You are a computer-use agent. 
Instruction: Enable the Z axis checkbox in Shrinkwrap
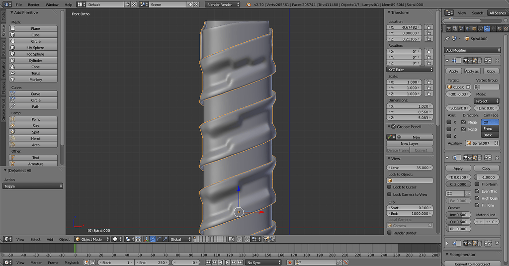[449, 136]
